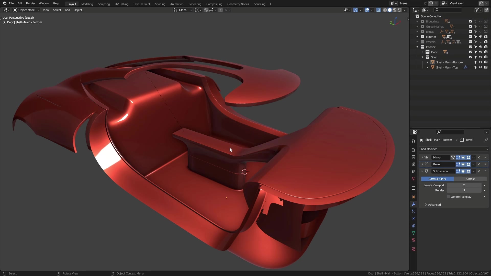
Task: Collapse the Subdivision modifier panel
Action: (422, 171)
